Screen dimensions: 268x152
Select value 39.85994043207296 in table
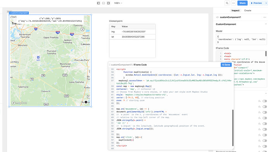[x=133, y=37]
